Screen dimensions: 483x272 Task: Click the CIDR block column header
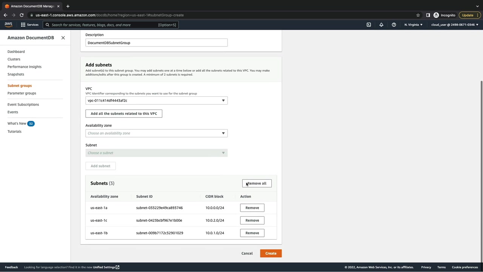click(x=214, y=196)
